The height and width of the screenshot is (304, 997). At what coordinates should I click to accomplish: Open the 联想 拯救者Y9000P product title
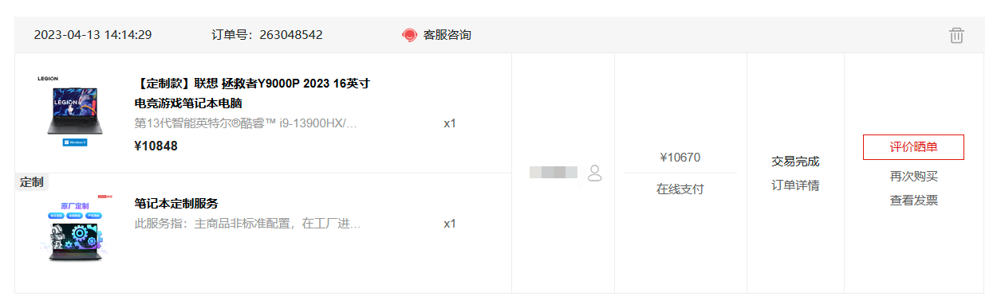click(x=252, y=93)
